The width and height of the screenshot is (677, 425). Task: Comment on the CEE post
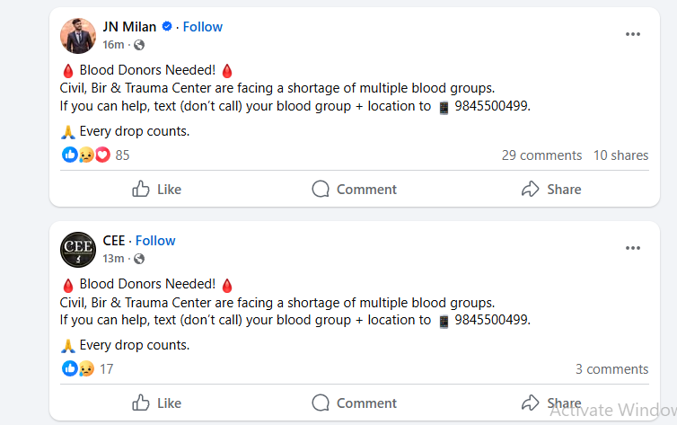pos(354,403)
